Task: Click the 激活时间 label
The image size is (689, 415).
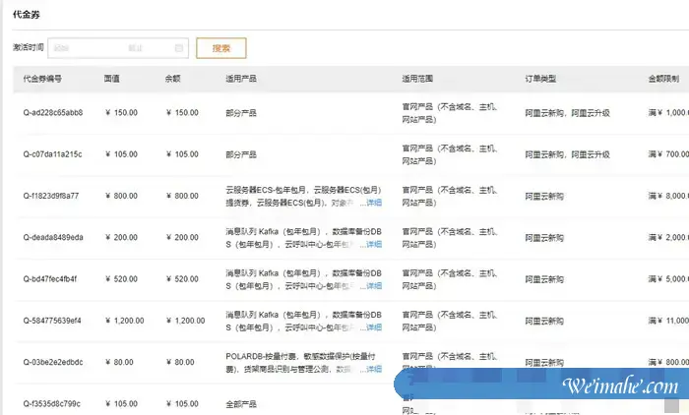Action: pyautogui.click(x=29, y=47)
